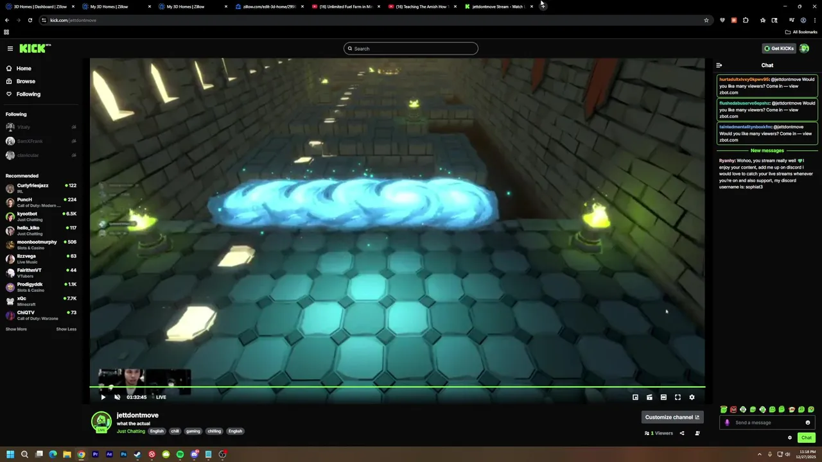Image resolution: width=822 pixels, height=462 pixels.
Task: Click the 1 Viewers count
Action: pyautogui.click(x=659, y=433)
